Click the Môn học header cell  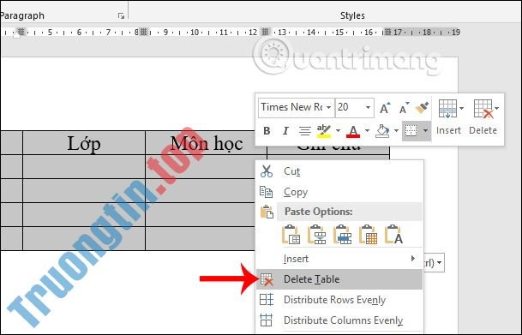[x=207, y=143]
